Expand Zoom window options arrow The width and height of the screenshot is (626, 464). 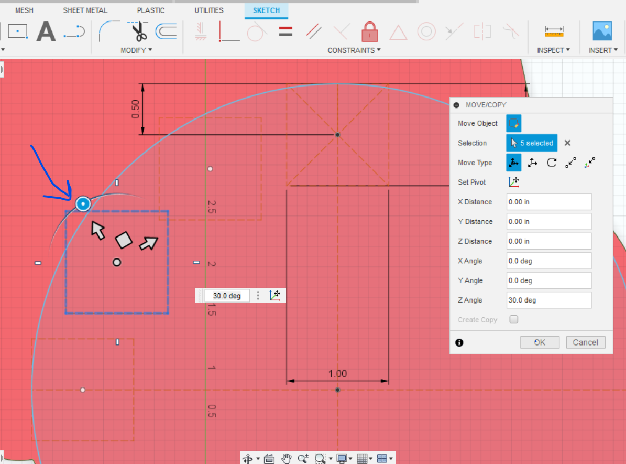[x=331, y=459]
